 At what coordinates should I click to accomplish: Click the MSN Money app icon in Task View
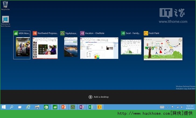(x=16, y=33)
